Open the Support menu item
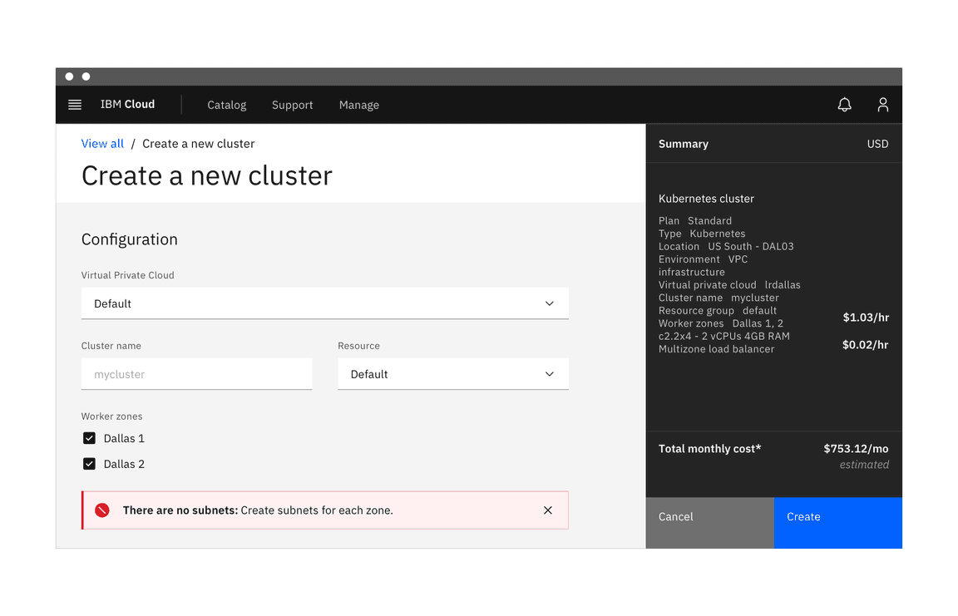 292,106
